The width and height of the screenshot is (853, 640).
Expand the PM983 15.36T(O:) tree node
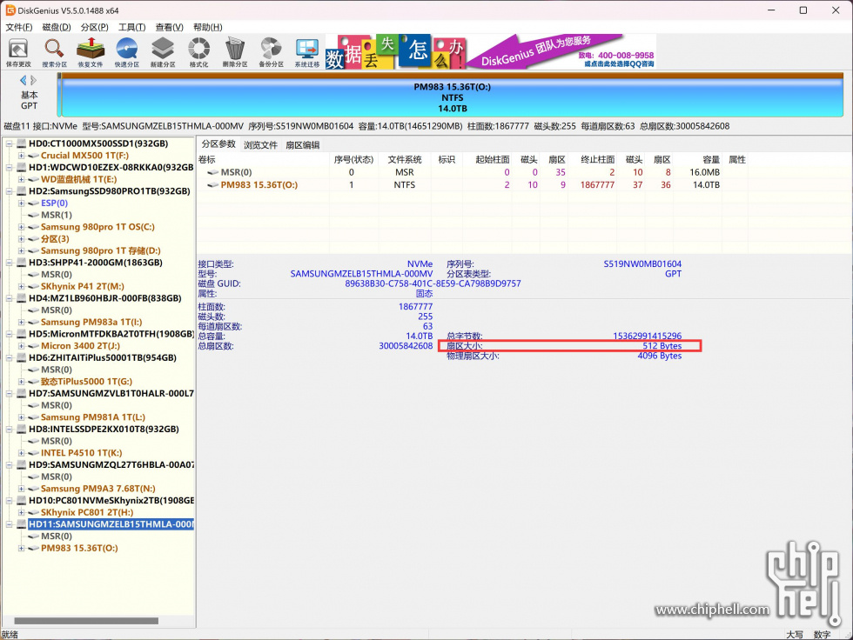tap(21, 548)
